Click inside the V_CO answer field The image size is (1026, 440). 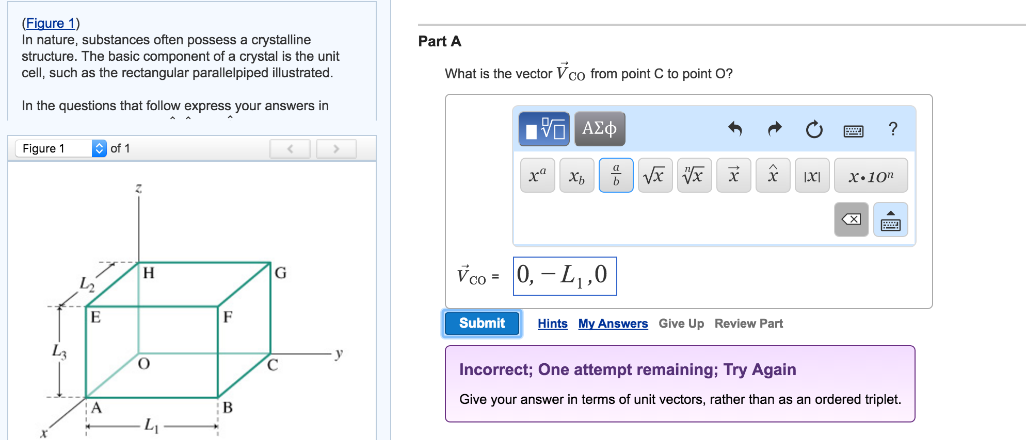coord(565,276)
